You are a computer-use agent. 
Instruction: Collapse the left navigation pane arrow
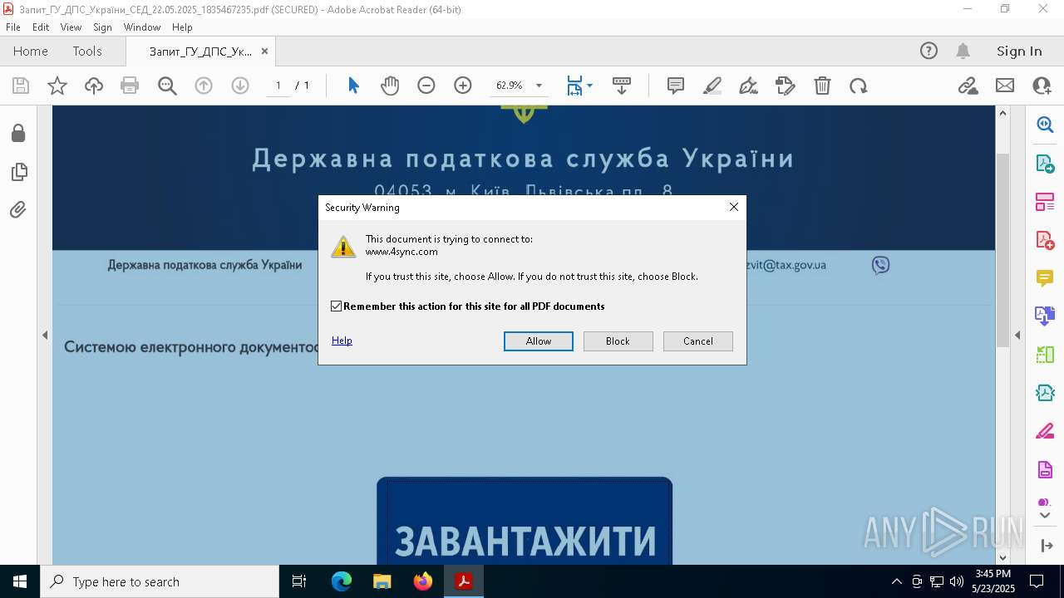tap(45, 336)
